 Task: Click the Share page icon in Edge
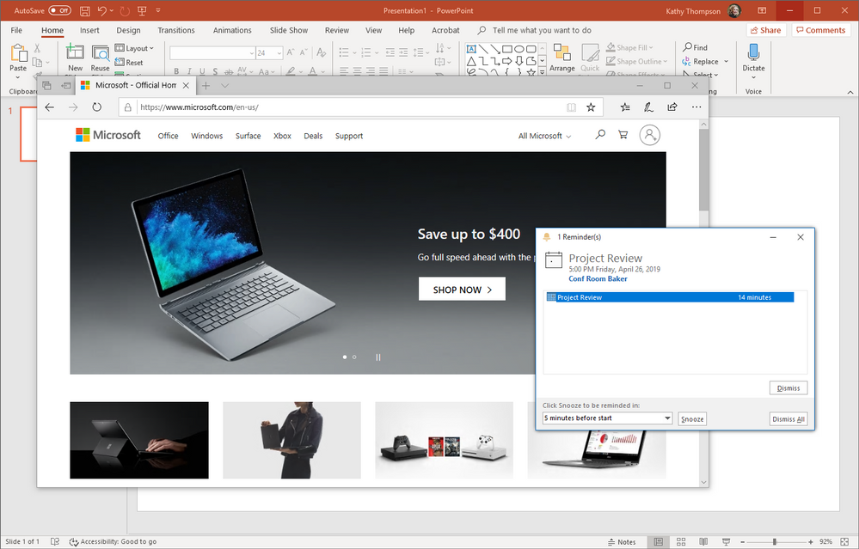(672, 107)
